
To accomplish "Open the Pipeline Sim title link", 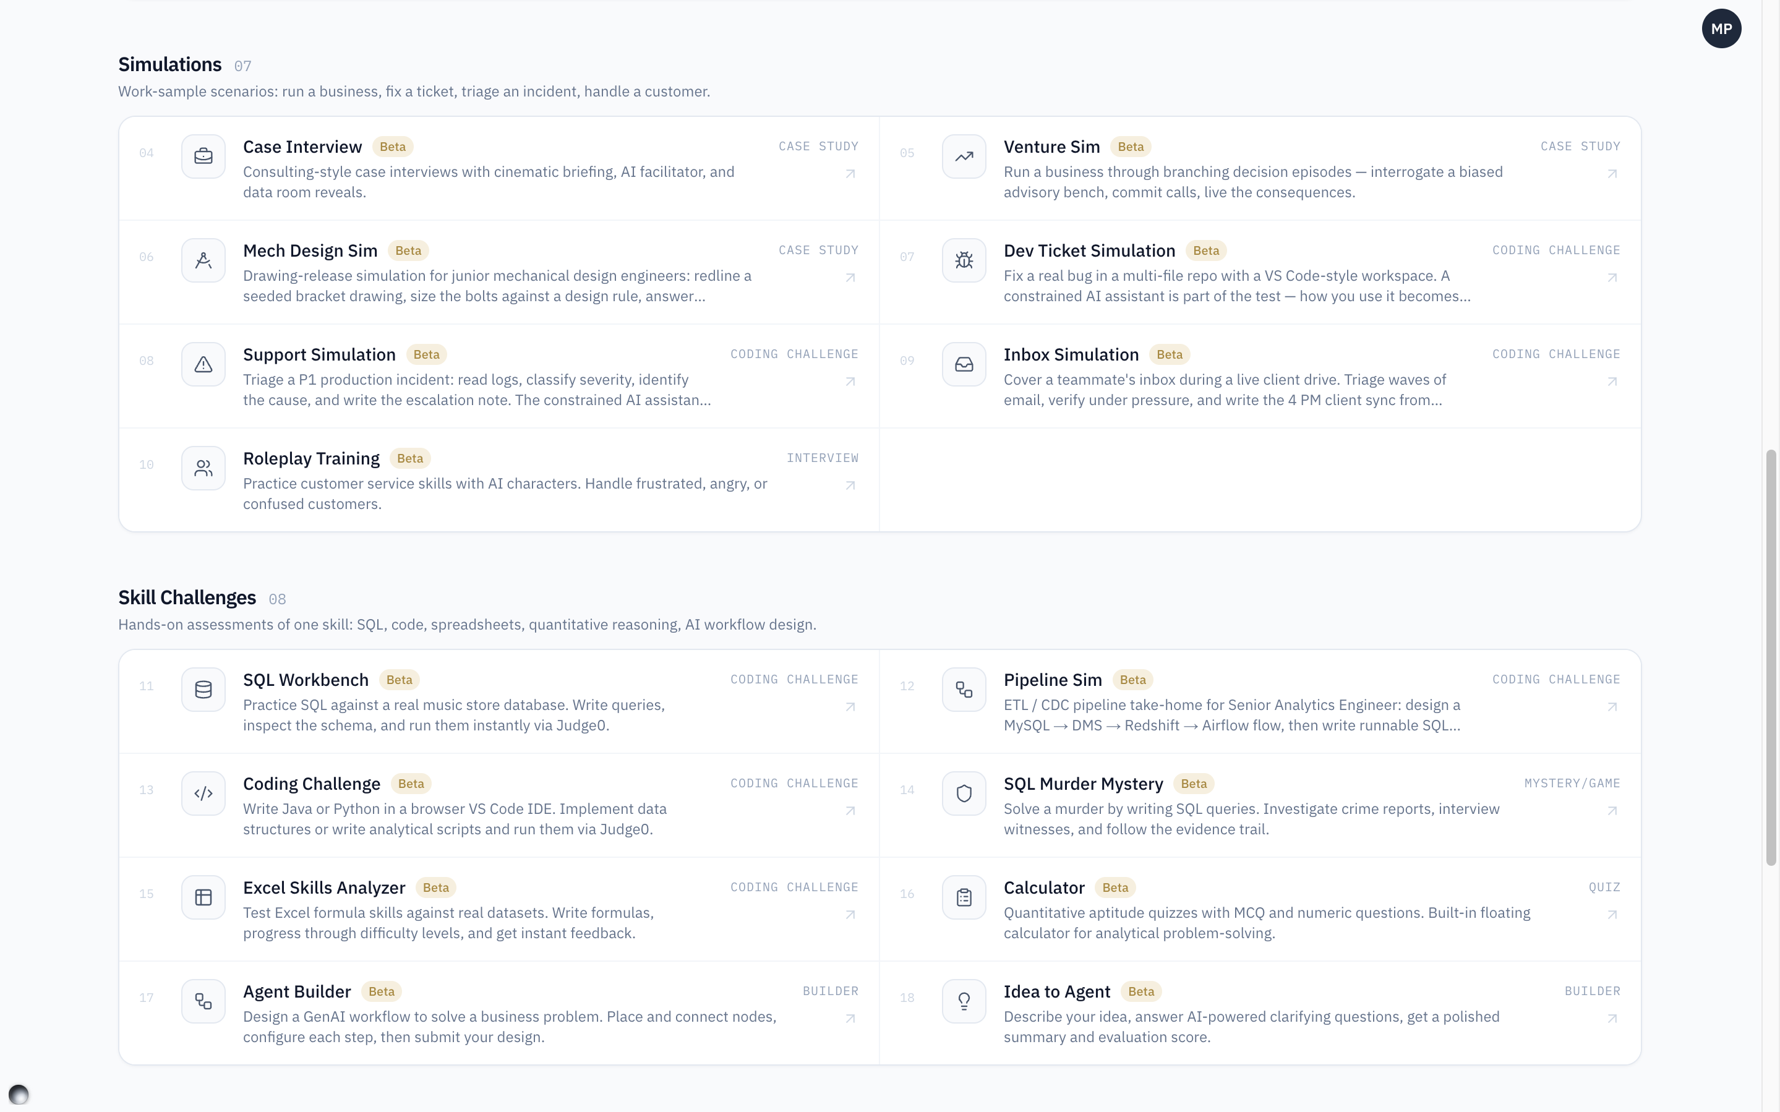I will pyautogui.click(x=1053, y=680).
